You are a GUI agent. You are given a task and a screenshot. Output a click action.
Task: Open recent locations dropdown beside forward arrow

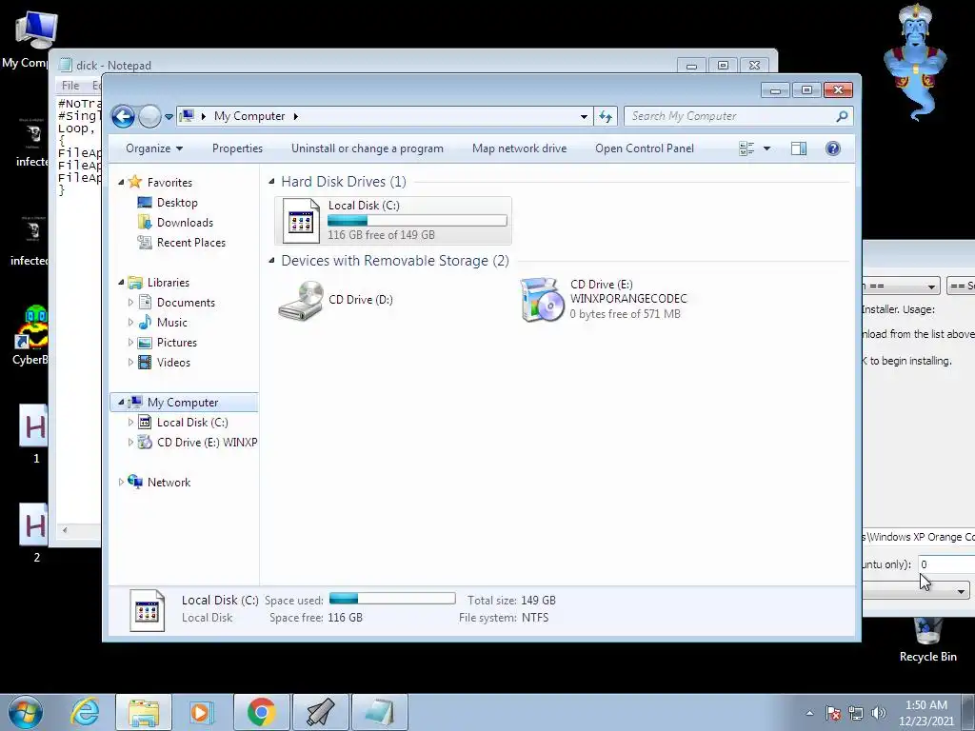(x=169, y=116)
